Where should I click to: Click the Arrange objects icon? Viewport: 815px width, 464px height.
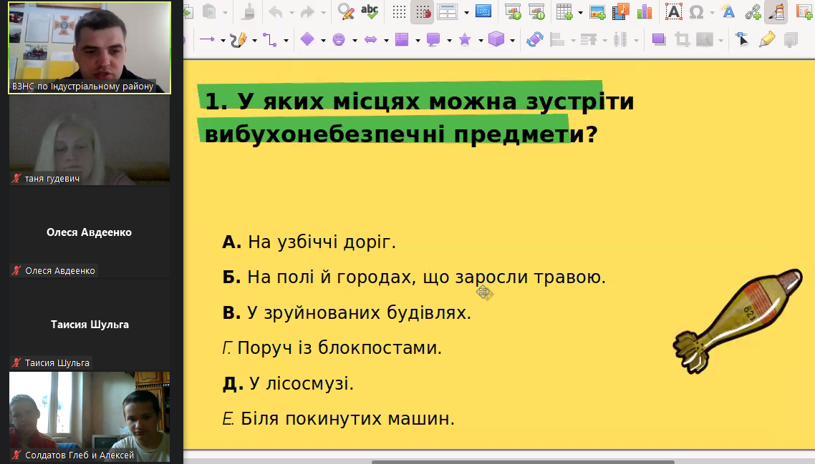pyautogui.click(x=589, y=39)
